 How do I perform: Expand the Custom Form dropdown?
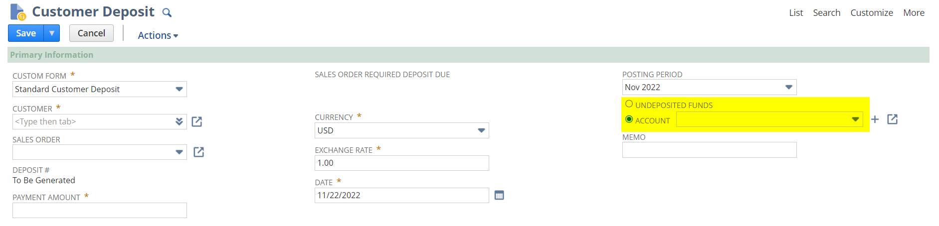click(x=179, y=89)
